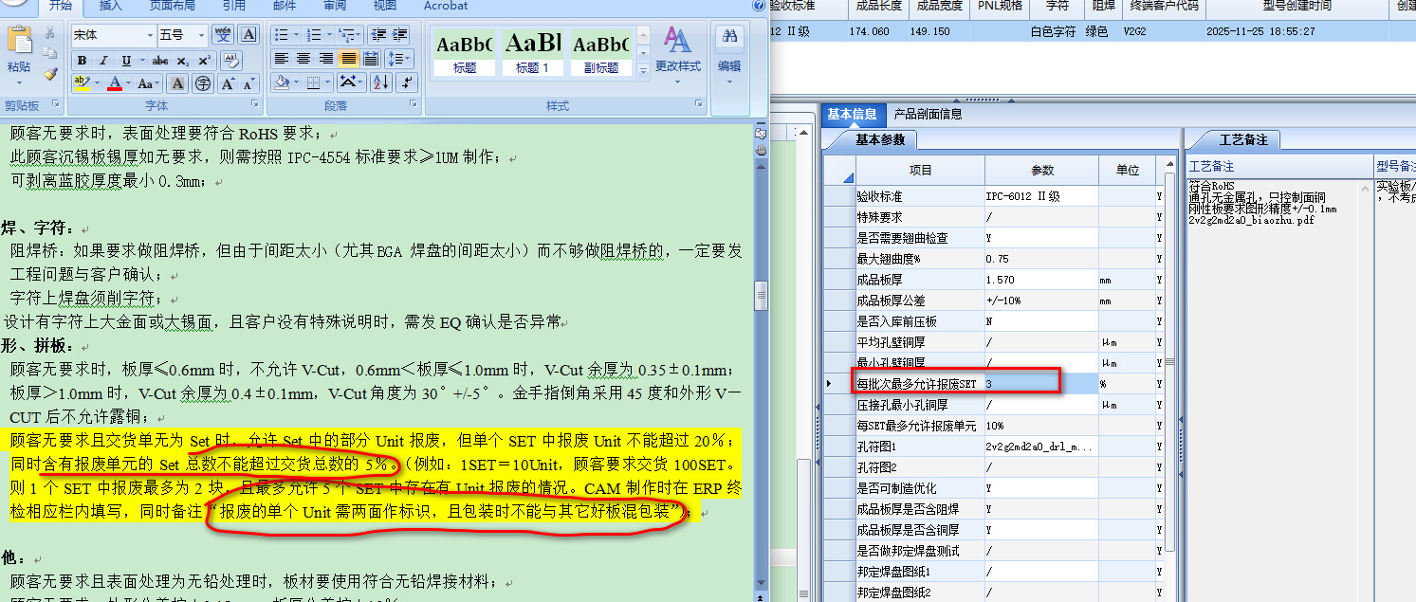
Task: Open the text highlight color dropdown arrow
Action: point(97,83)
